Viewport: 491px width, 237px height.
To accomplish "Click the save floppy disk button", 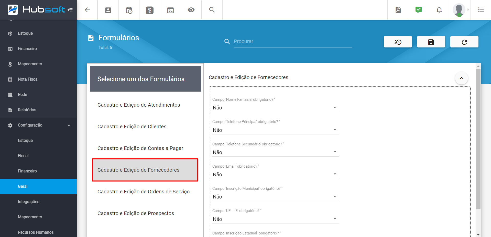I will click(x=431, y=42).
